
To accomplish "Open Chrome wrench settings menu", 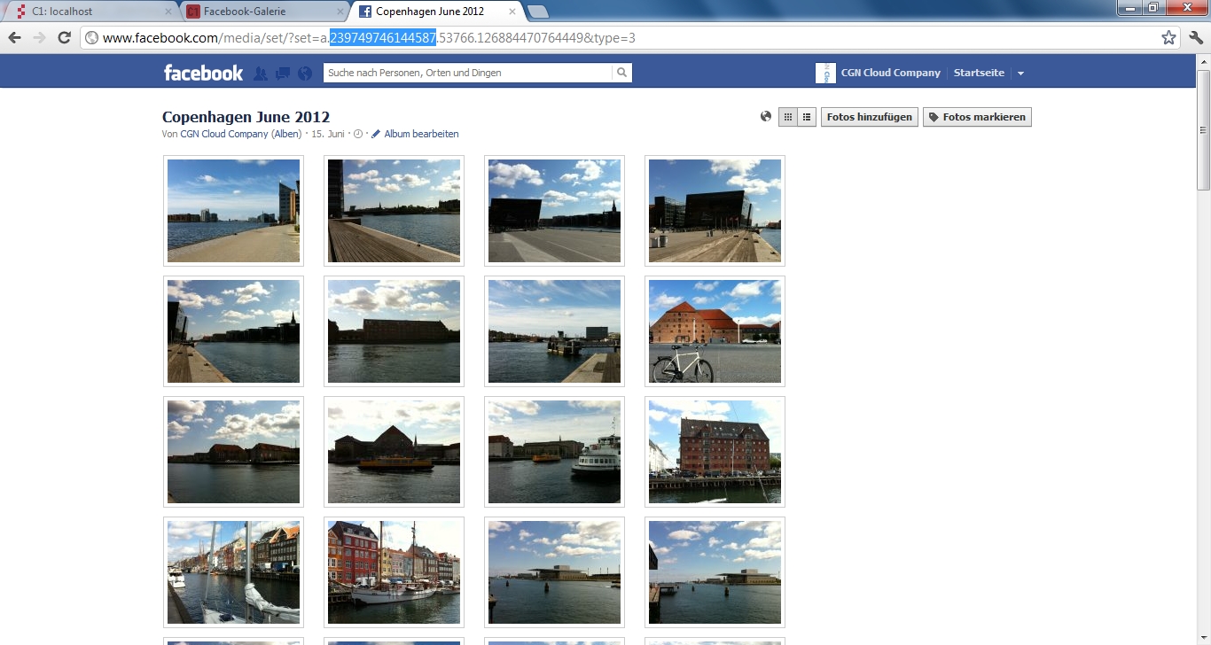I will (1196, 37).
